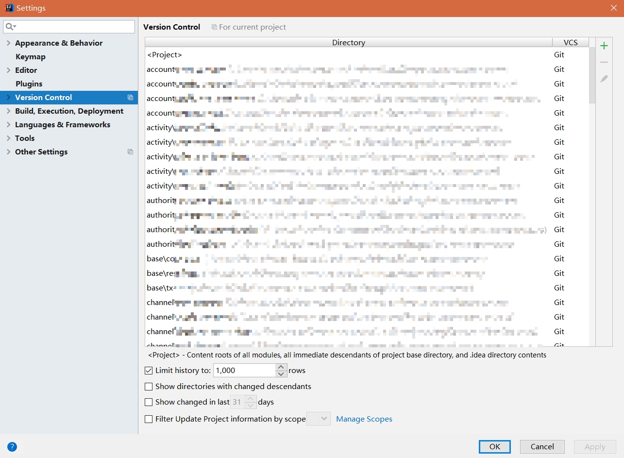Viewport: 624px width, 458px height.
Task: Tick Filter Update Project information by scope
Action: pos(149,419)
